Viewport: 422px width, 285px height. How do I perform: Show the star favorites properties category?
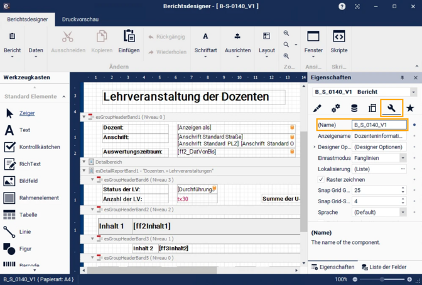click(x=410, y=108)
